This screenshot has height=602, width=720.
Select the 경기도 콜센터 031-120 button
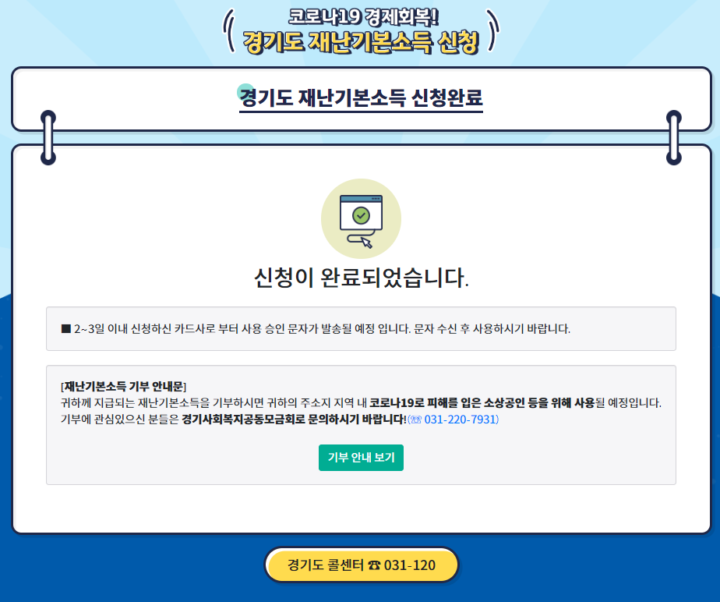(x=361, y=565)
